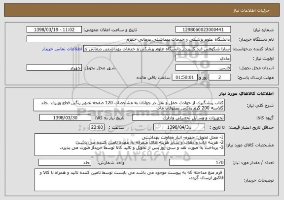The width and height of the screenshot is (284, 200).
Task: Click the مشخصات کالای مورد نیاز text box
Action: coord(130,144)
